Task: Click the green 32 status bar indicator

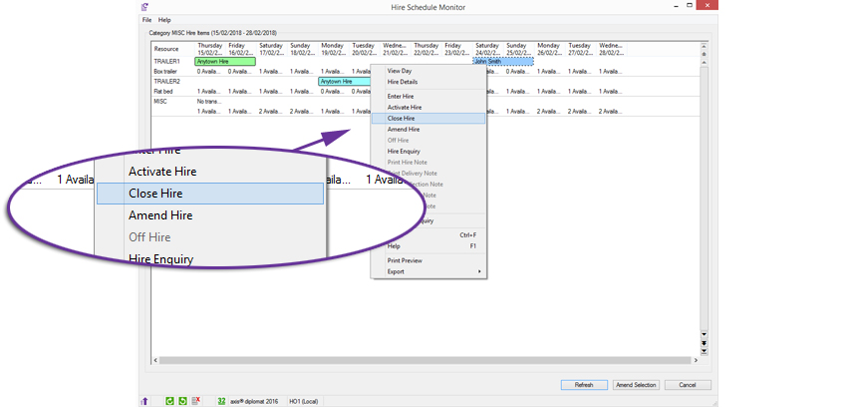Action: [x=220, y=400]
